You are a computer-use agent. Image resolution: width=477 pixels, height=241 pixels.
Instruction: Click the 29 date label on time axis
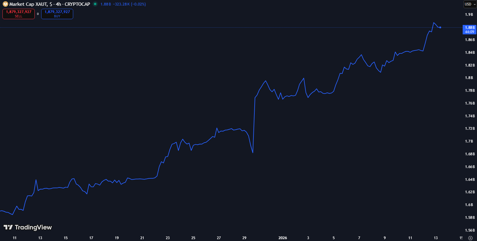coord(244,238)
